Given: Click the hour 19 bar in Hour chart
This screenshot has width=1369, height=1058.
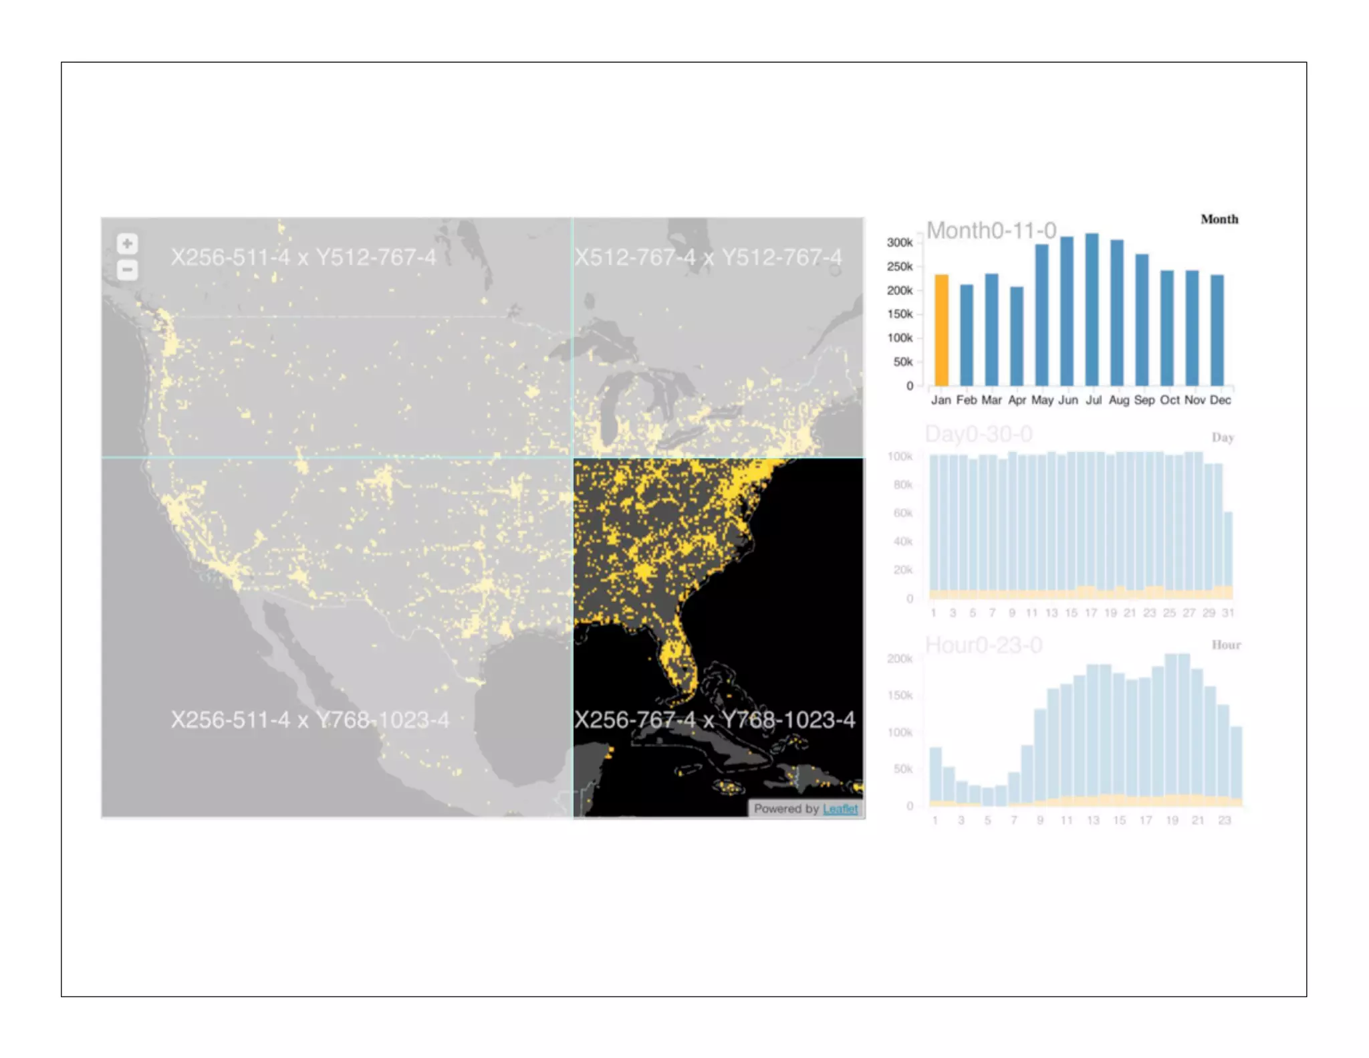Looking at the screenshot, I should [1171, 729].
